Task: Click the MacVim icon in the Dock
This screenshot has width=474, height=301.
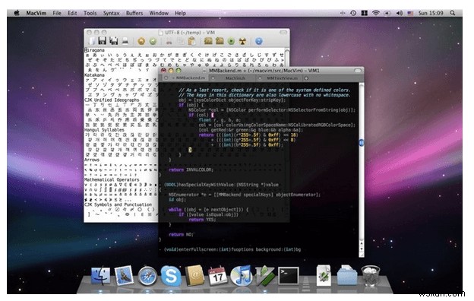Action: tap(265, 276)
